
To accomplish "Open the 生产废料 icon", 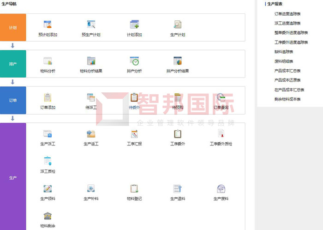I will click(x=221, y=188).
